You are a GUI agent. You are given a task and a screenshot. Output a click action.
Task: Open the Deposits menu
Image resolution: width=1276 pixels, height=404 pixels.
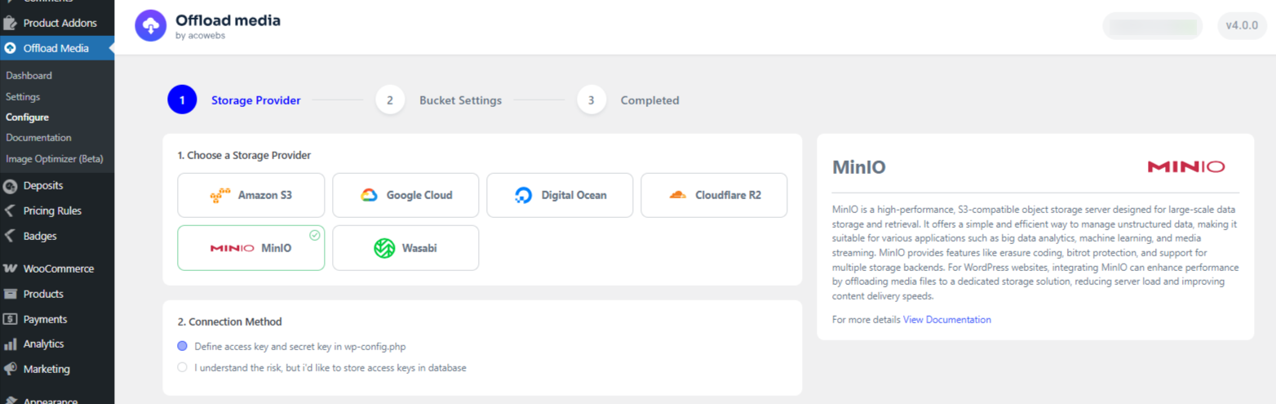(x=57, y=185)
